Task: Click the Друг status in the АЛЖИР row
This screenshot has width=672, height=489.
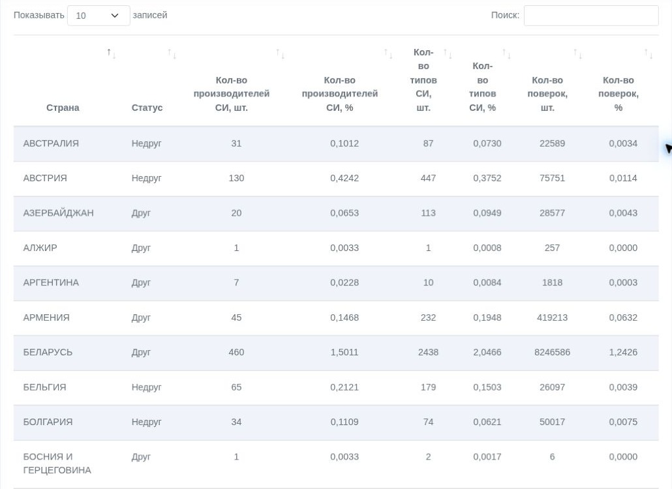Action: tap(141, 248)
